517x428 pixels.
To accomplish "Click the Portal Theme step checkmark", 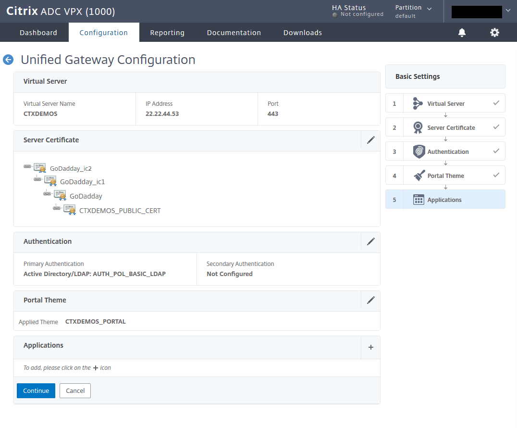I will 495,175.
